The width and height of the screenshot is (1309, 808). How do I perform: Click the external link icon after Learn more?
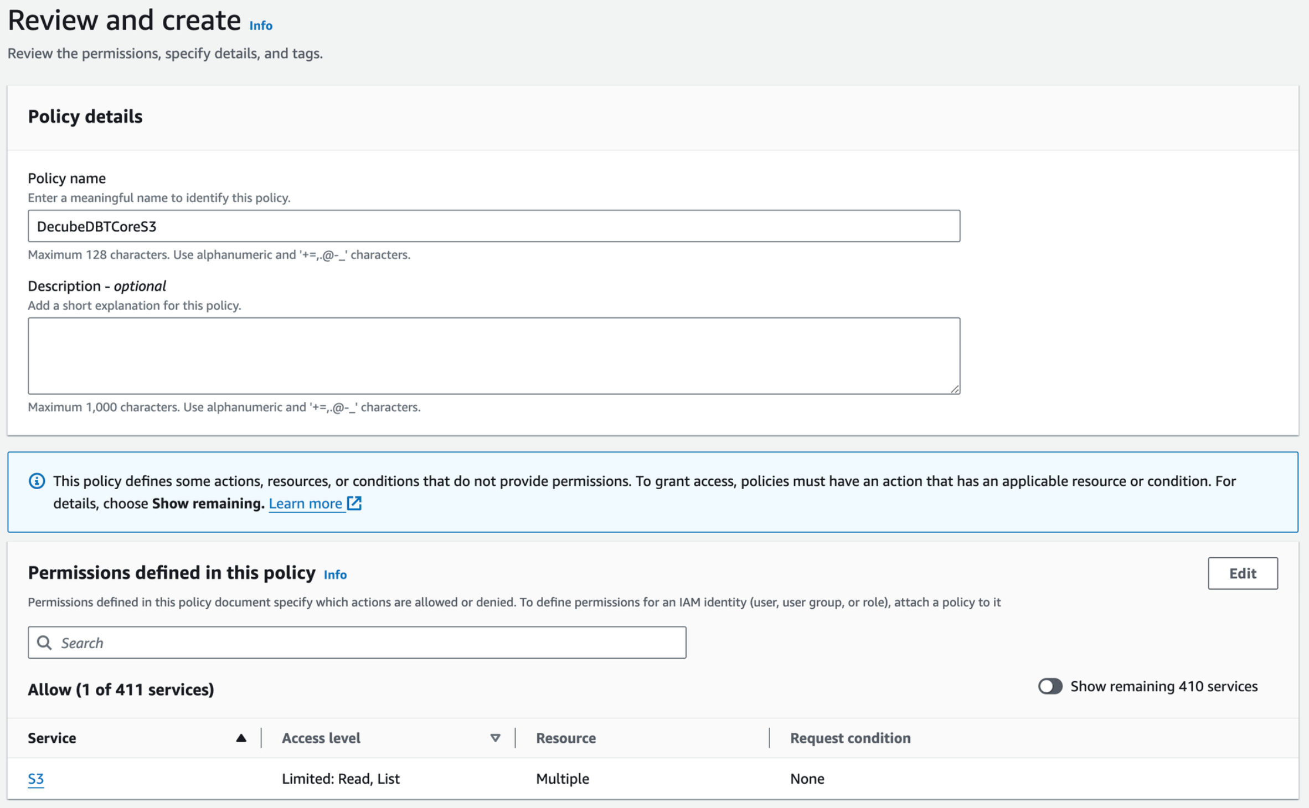(354, 503)
